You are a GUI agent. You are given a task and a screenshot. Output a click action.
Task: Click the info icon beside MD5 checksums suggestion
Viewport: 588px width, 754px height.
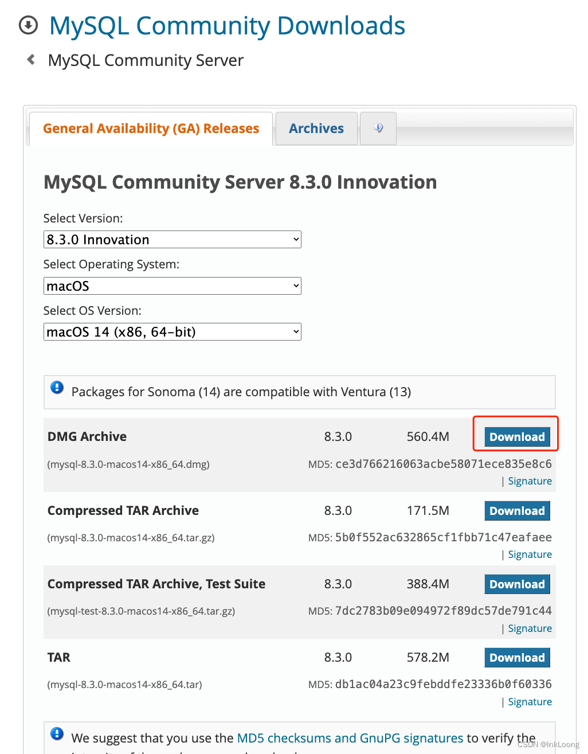57,734
